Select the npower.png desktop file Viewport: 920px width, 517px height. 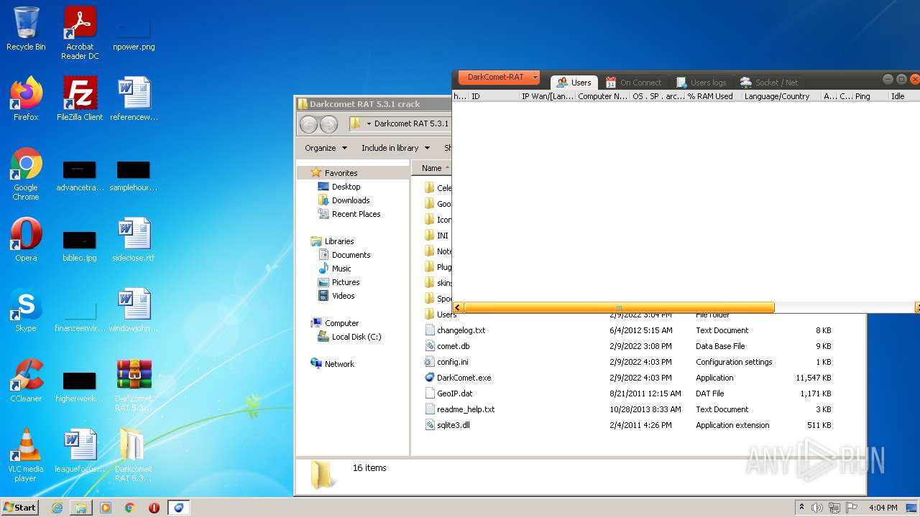click(x=134, y=33)
